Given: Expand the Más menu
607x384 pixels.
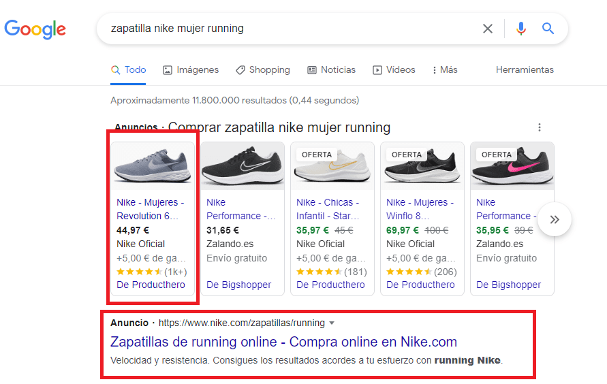Looking at the screenshot, I should (445, 70).
